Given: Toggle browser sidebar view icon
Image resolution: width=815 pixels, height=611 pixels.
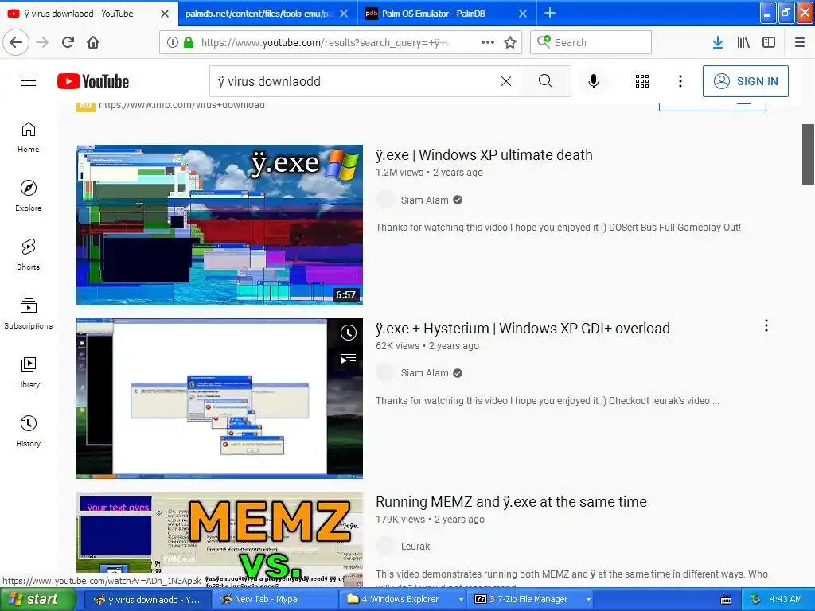Looking at the screenshot, I should pos(769,42).
